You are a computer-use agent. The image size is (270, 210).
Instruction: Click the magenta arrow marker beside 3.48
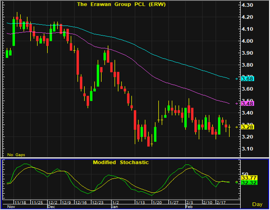coord(237,104)
